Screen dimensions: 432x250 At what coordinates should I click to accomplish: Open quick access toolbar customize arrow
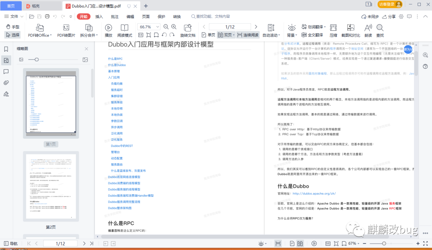tap(71, 16)
